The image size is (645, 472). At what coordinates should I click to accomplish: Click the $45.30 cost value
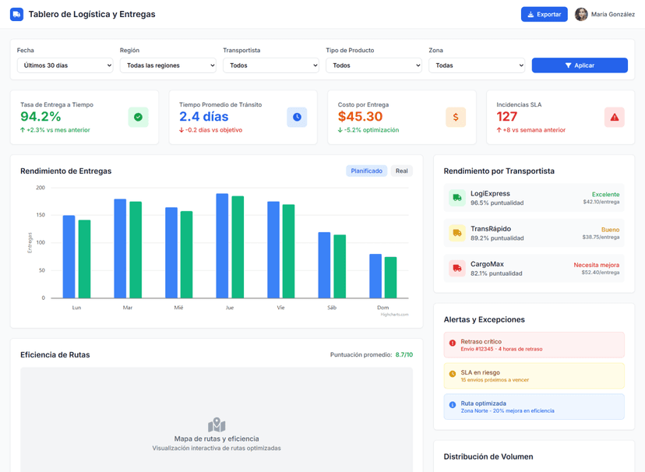tap(361, 117)
